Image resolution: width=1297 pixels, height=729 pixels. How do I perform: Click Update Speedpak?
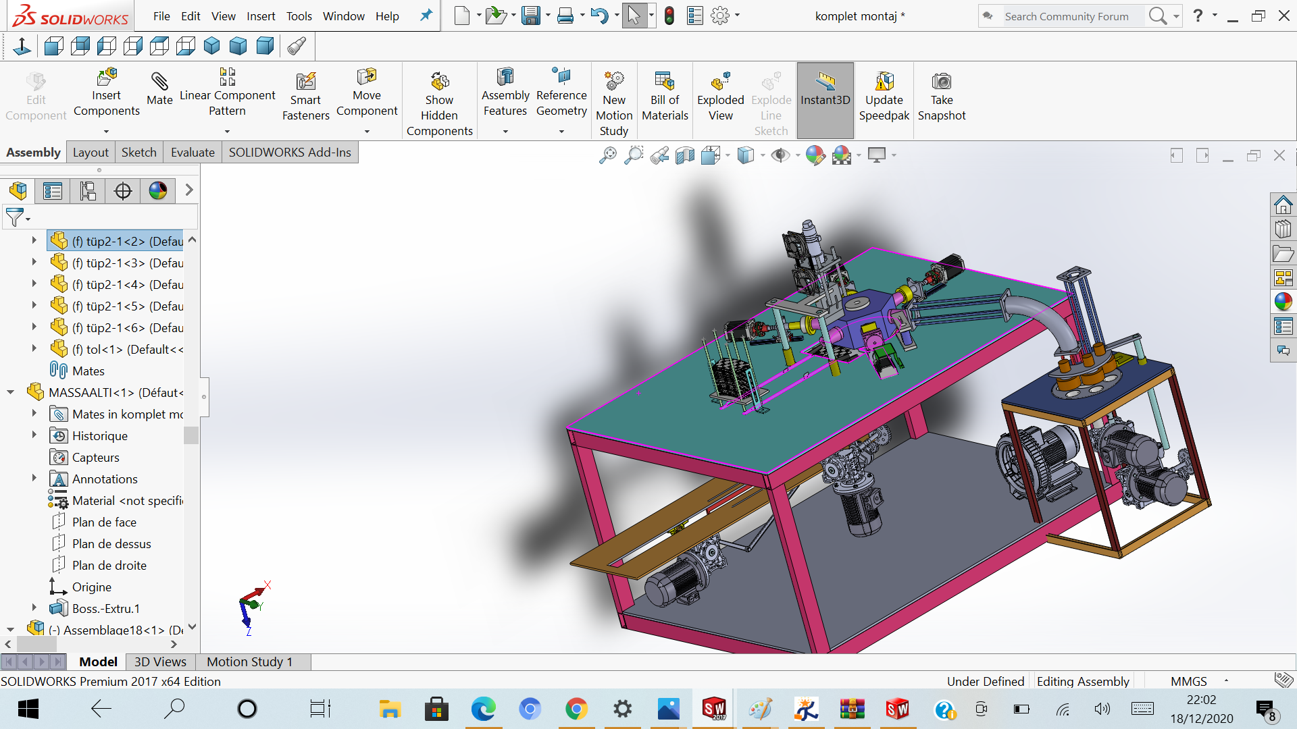click(884, 96)
